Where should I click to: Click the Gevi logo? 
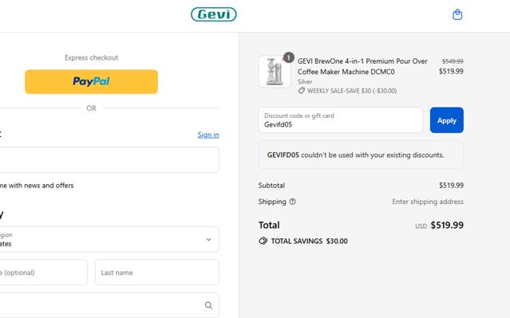(x=214, y=14)
